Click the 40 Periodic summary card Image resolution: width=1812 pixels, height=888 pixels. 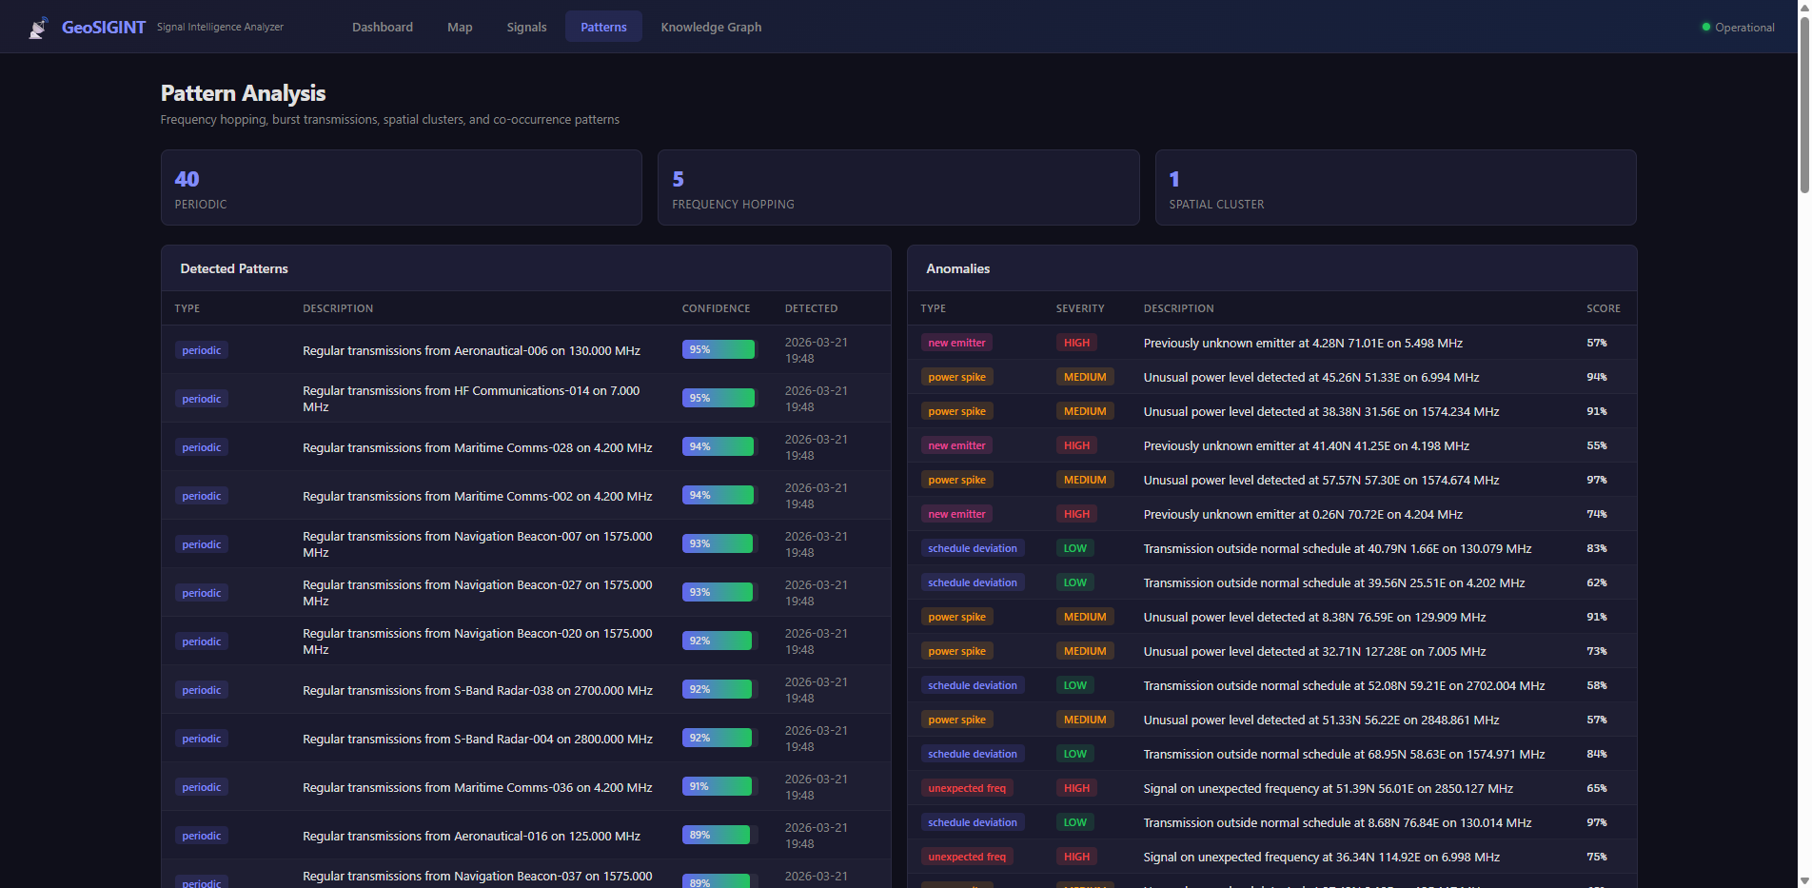(401, 187)
